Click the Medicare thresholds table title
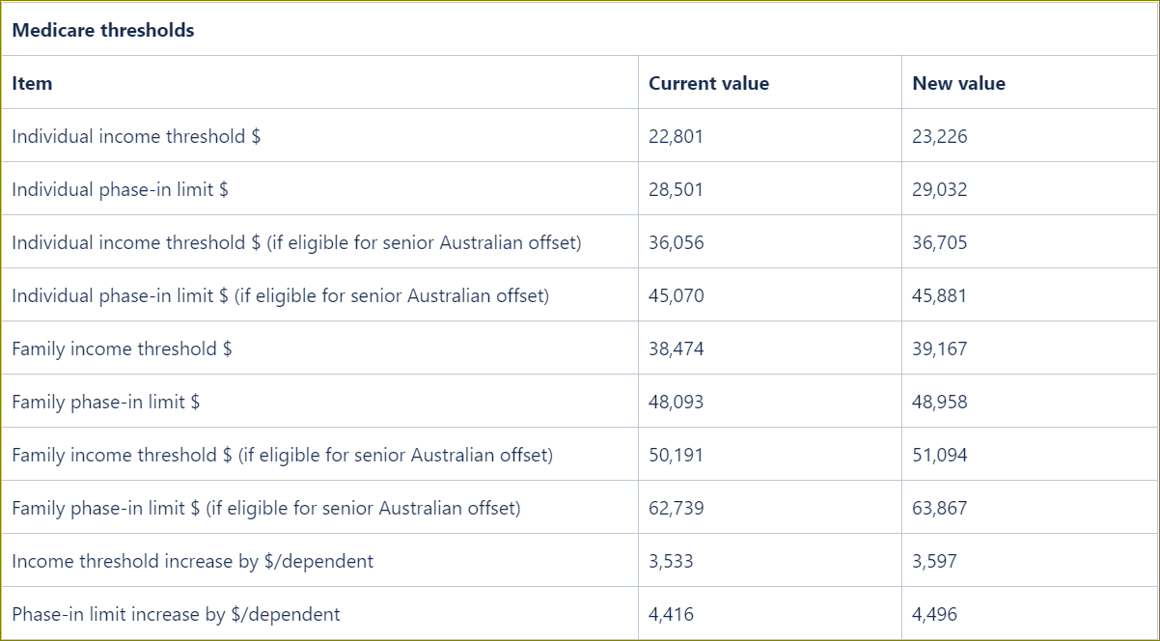The image size is (1160, 641). [x=103, y=30]
